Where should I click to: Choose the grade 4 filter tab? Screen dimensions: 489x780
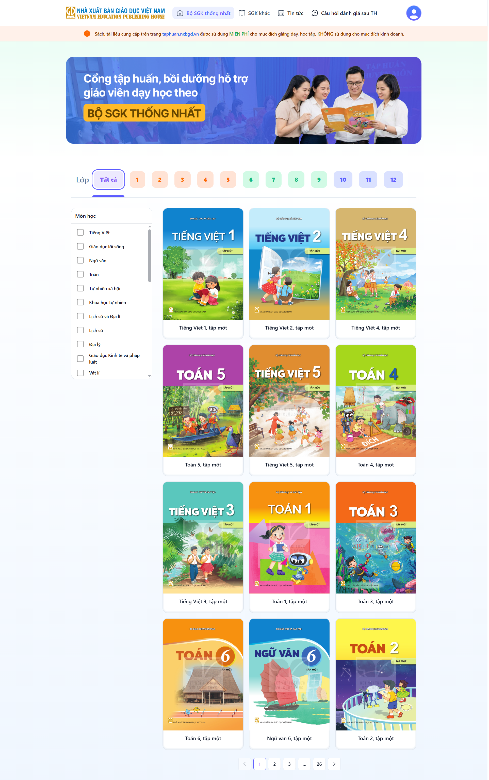(x=205, y=179)
